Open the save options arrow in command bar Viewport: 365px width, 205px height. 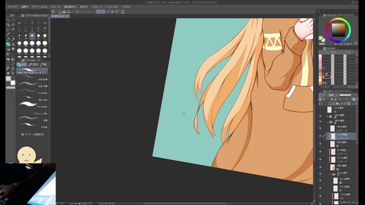pos(72,11)
